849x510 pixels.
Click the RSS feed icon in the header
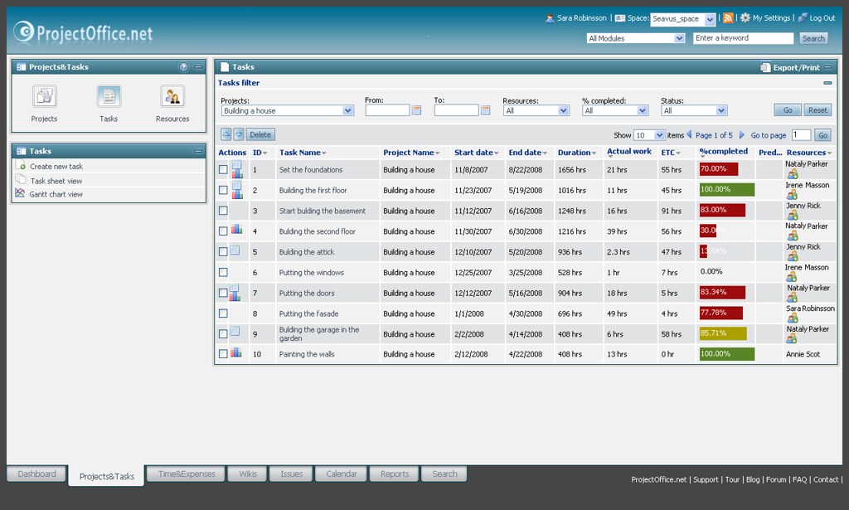pos(728,17)
